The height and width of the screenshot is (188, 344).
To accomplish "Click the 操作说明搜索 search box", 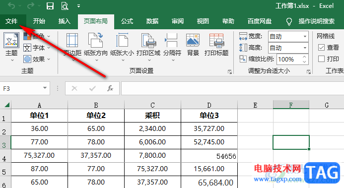I will [316, 21].
